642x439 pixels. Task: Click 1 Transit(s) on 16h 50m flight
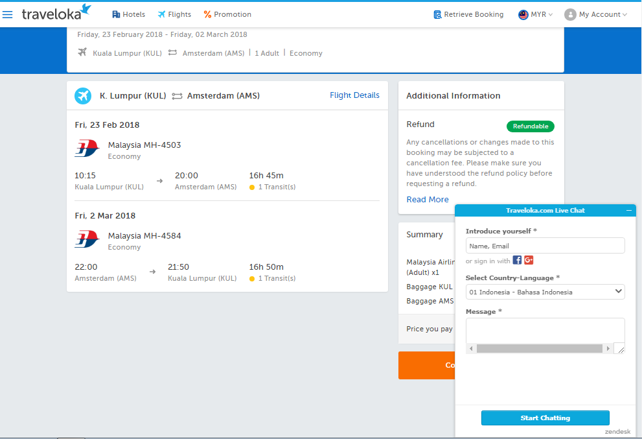pyautogui.click(x=272, y=278)
